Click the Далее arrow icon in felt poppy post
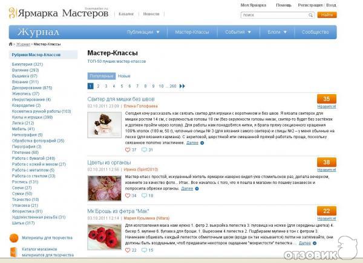The width and height of the screenshot is (363, 263). pos(315,243)
